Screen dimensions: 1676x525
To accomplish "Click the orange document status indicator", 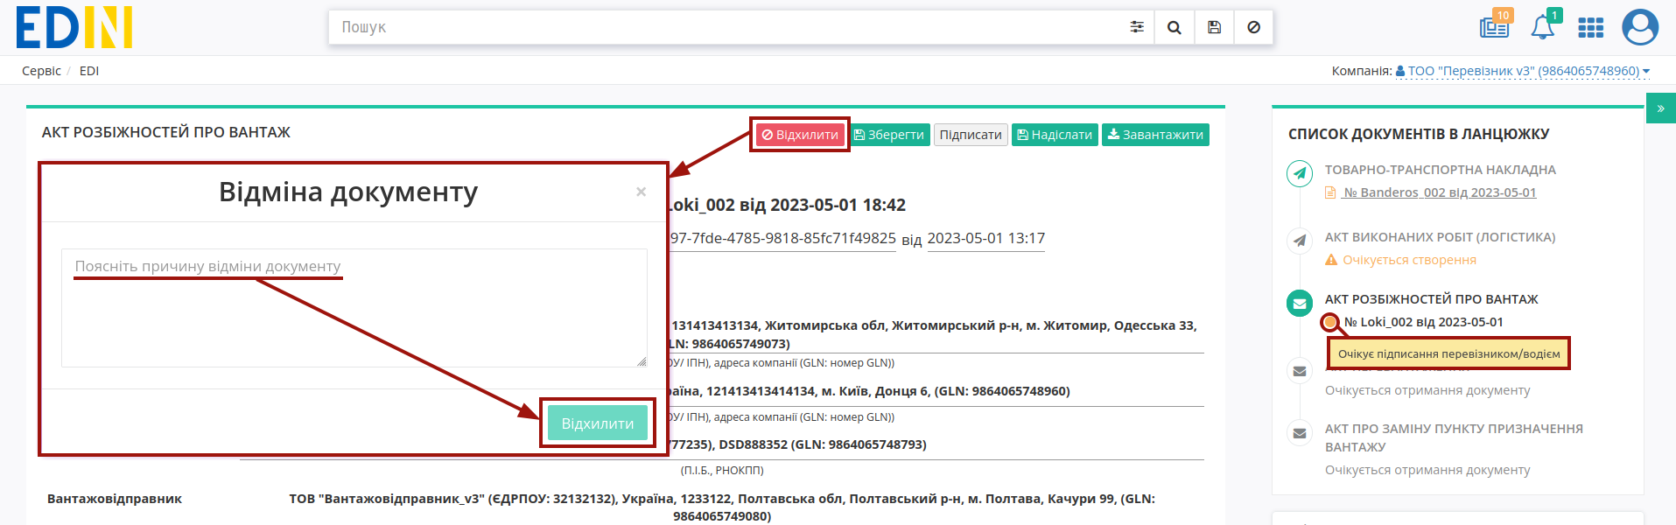I will pyautogui.click(x=1330, y=322).
